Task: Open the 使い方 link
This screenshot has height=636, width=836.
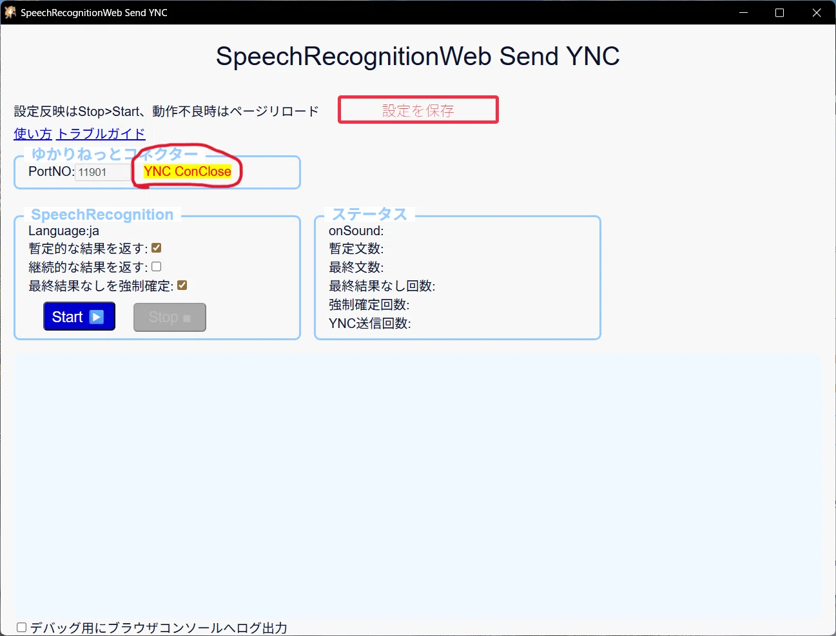Action: (x=33, y=133)
